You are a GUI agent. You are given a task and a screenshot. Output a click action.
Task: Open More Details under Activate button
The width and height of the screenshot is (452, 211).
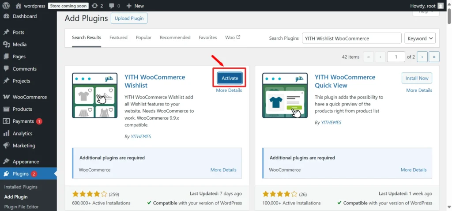coord(229,90)
